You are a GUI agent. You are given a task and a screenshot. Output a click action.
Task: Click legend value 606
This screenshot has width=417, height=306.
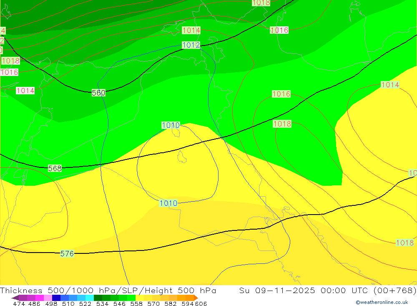(x=201, y=303)
